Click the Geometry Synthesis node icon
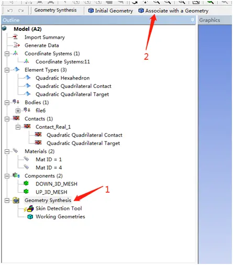This screenshot has height=265, width=233. pyautogui.click(x=16, y=200)
